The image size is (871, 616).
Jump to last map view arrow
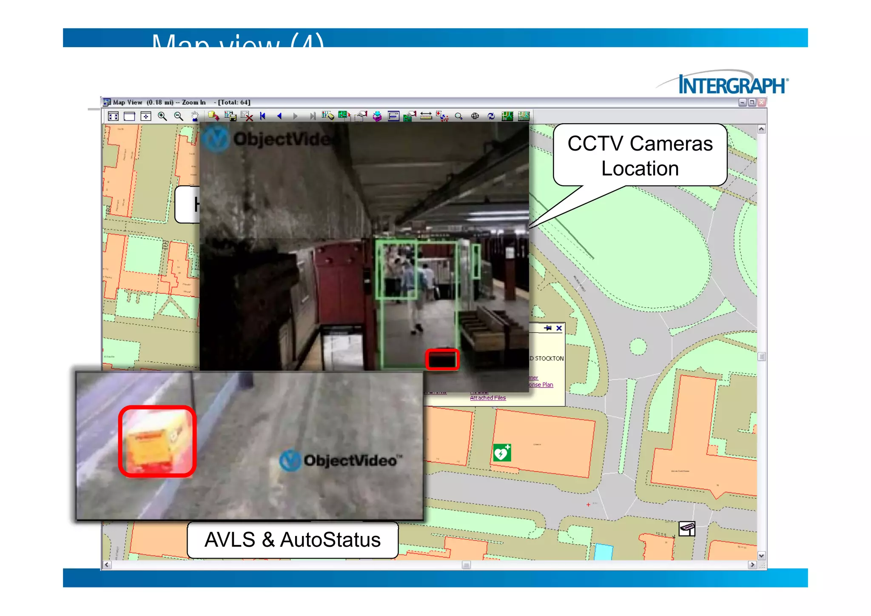(x=313, y=116)
